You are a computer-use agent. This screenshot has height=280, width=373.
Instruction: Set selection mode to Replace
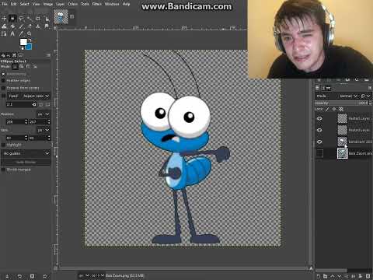point(16,67)
